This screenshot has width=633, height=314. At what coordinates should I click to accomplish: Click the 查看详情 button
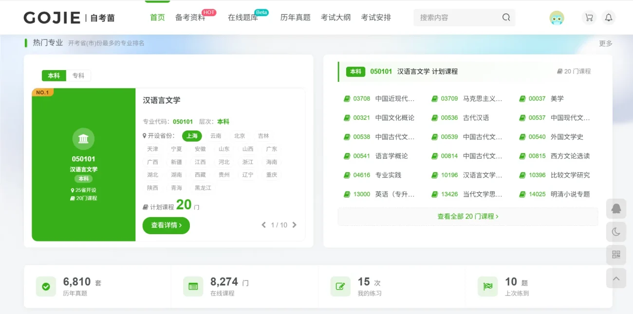point(166,225)
